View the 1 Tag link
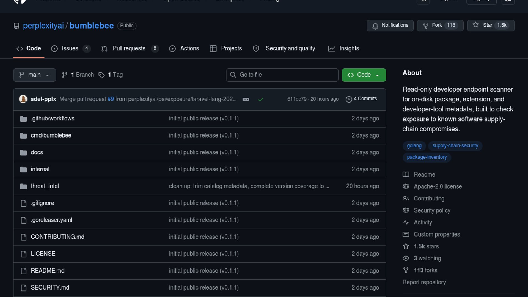Screen dimensions: 528x297 111,75
